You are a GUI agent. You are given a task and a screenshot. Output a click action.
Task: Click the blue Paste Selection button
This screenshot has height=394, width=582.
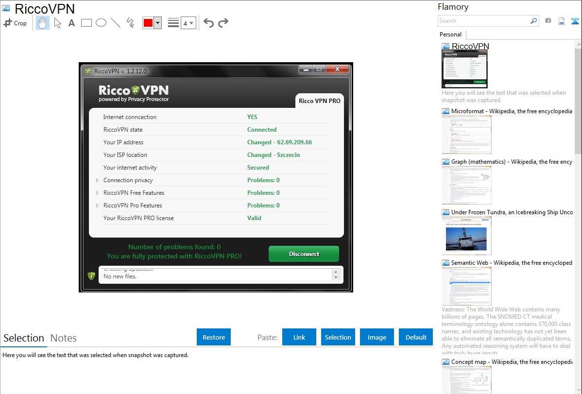click(338, 337)
